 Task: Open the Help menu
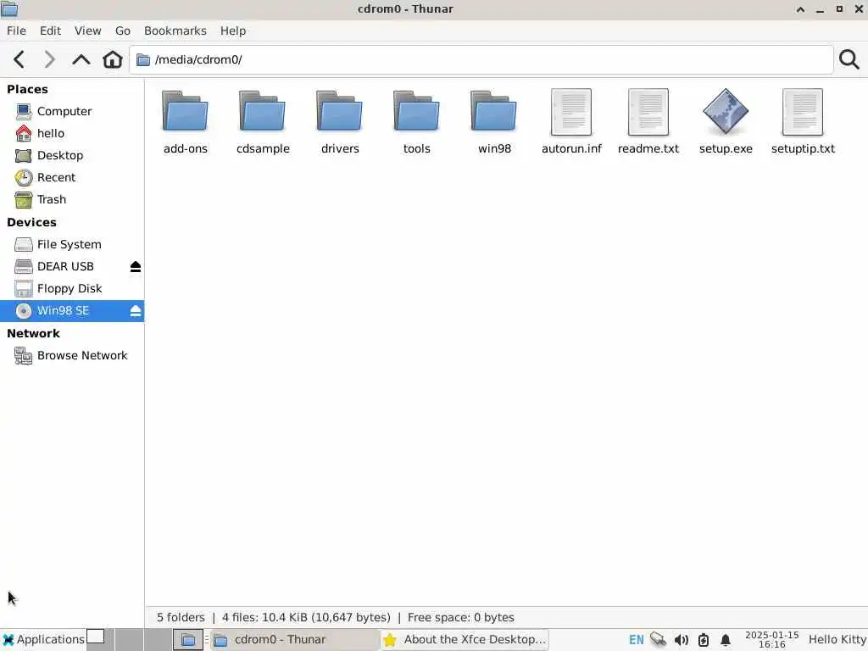click(232, 31)
